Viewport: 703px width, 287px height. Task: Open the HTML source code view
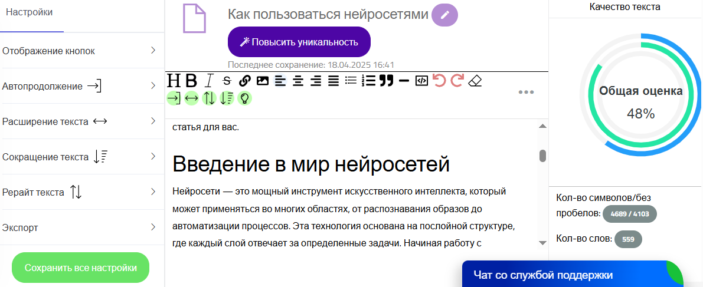[x=421, y=81]
